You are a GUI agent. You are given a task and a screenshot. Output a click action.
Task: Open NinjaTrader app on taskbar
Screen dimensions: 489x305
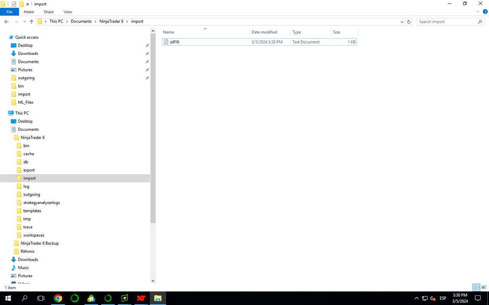pos(141,298)
